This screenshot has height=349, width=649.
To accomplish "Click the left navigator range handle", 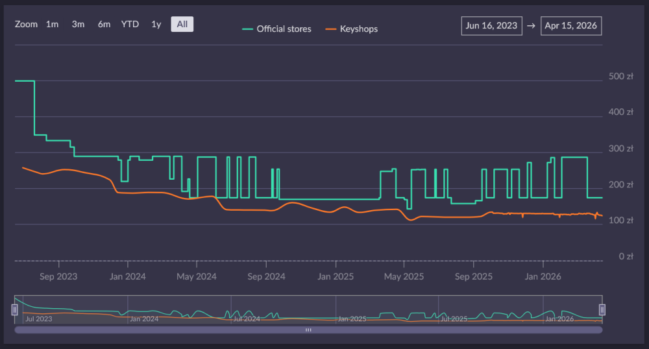I will click(14, 309).
